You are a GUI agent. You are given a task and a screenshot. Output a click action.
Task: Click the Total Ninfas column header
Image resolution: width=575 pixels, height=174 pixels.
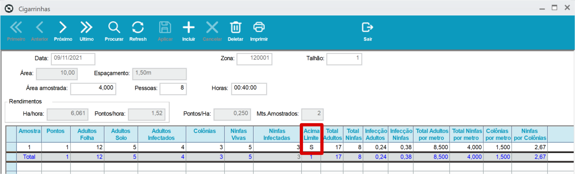(353, 134)
